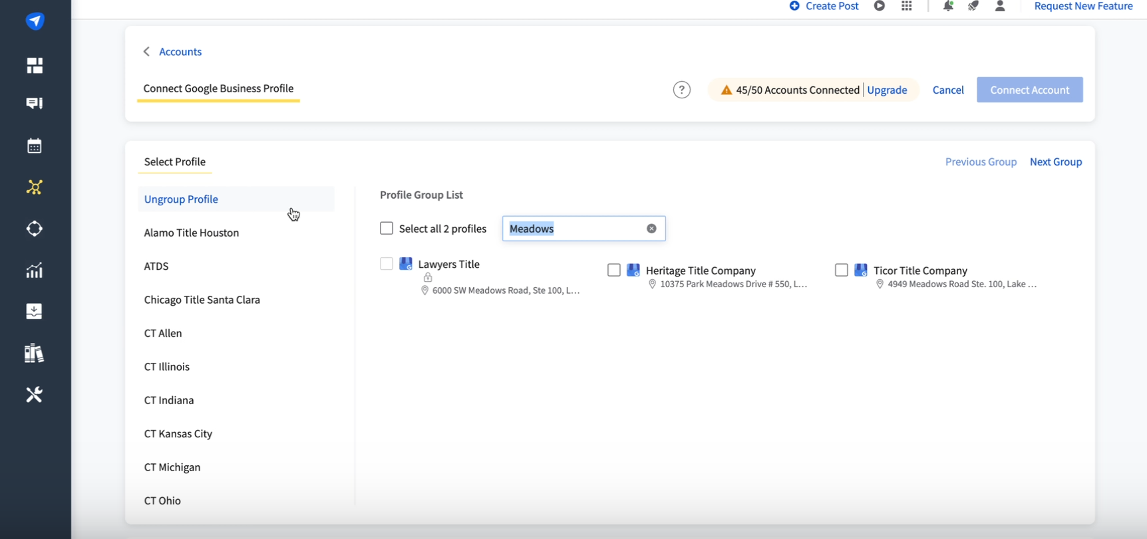Open the dashboard grid icon in sidebar
Screen dimensions: 1147x539
pos(35,65)
